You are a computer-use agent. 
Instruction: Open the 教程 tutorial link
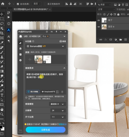[63, 41]
